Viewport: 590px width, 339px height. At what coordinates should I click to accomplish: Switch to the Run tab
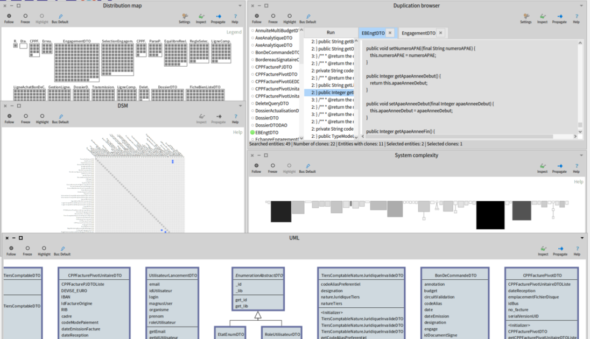pos(331,33)
